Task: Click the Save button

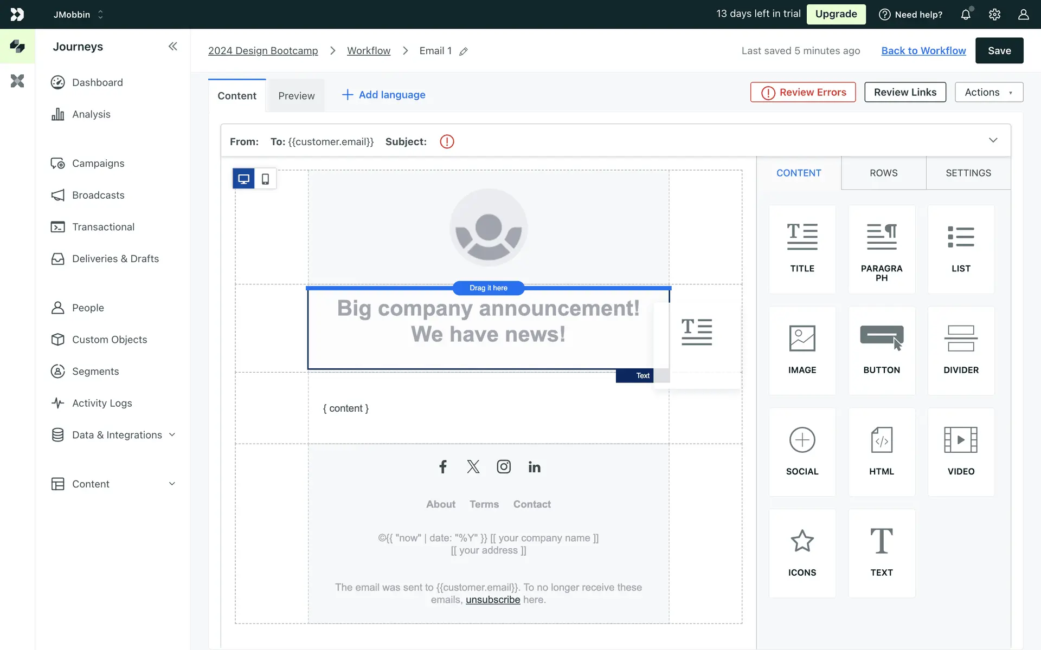Action: tap(999, 50)
